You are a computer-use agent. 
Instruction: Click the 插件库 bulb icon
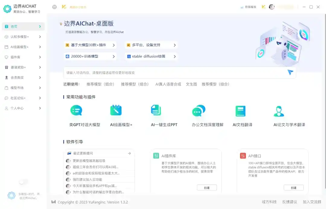tap(6, 57)
